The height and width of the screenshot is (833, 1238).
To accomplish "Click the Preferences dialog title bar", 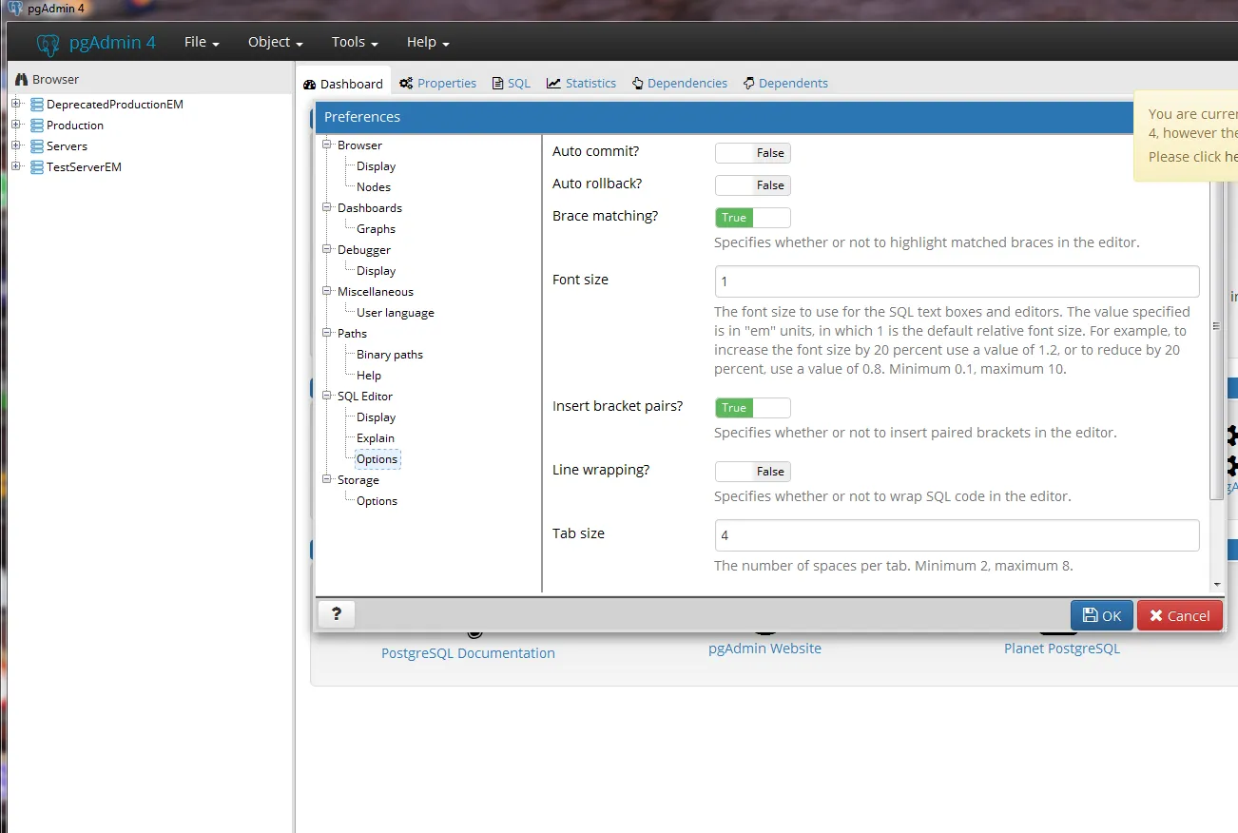I will [x=724, y=117].
